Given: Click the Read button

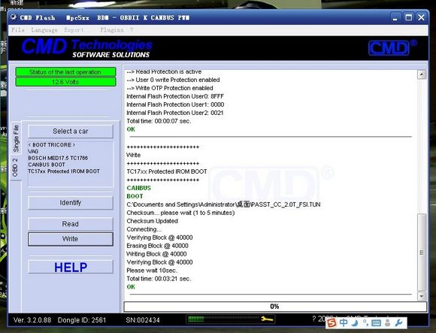Looking at the screenshot, I should pos(71,224).
